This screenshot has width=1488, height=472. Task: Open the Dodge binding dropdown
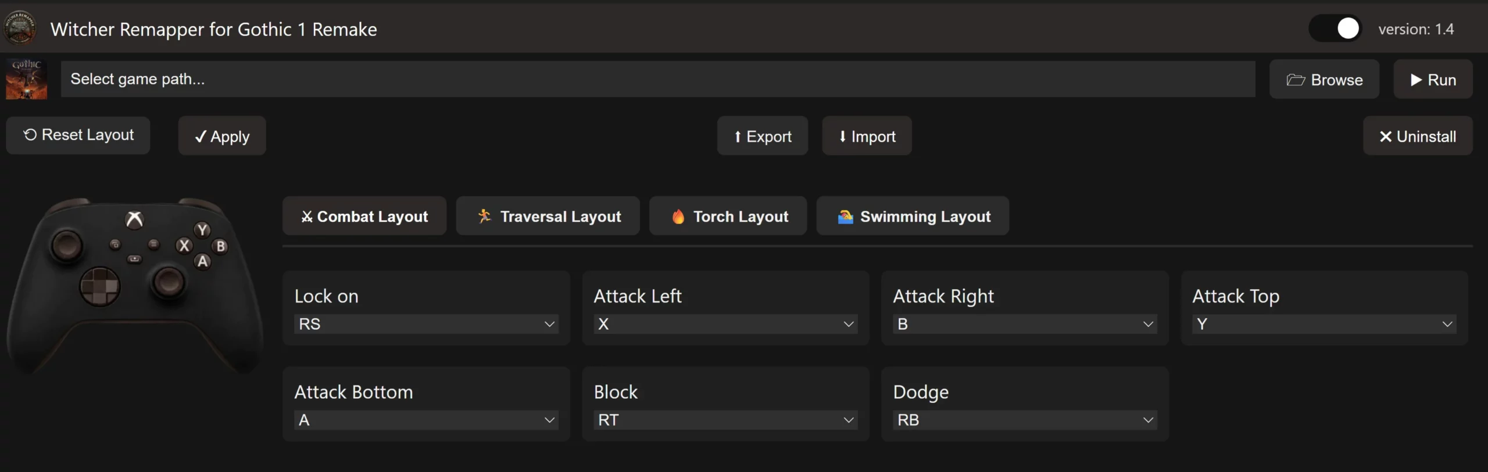(x=1025, y=420)
